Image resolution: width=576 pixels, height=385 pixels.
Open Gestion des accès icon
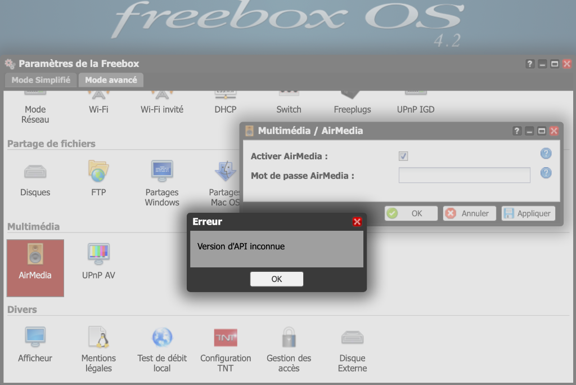[289, 350]
